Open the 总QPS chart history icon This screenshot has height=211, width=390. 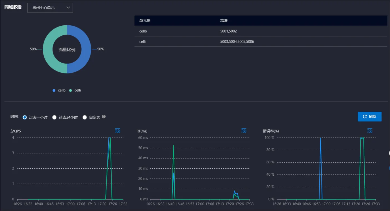118,131
